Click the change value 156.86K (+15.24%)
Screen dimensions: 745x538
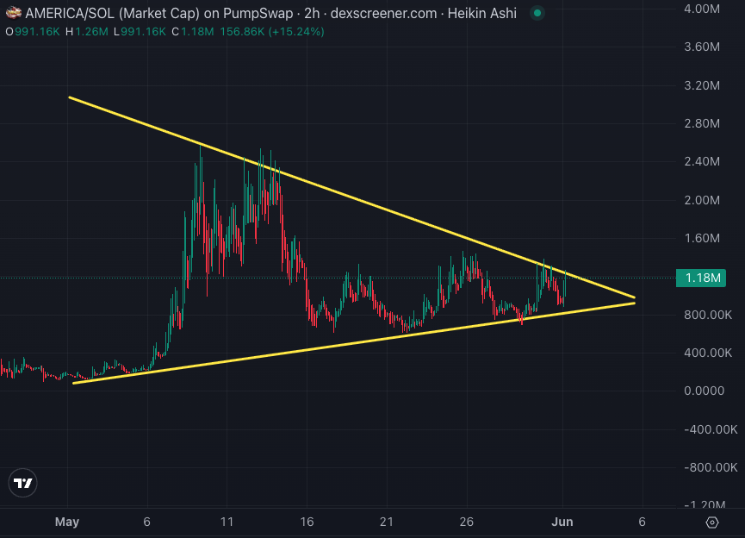pyautogui.click(x=272, y=32)
